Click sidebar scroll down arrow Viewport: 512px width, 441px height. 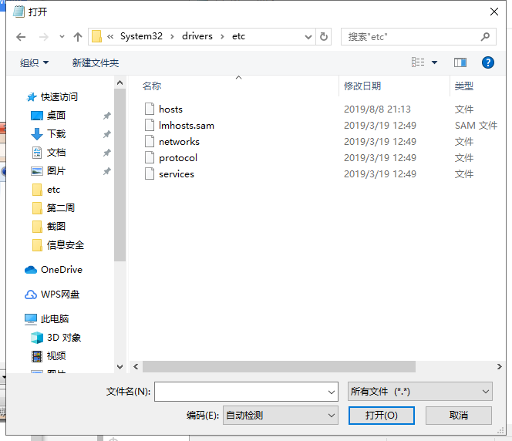click(x=120, y=366)
